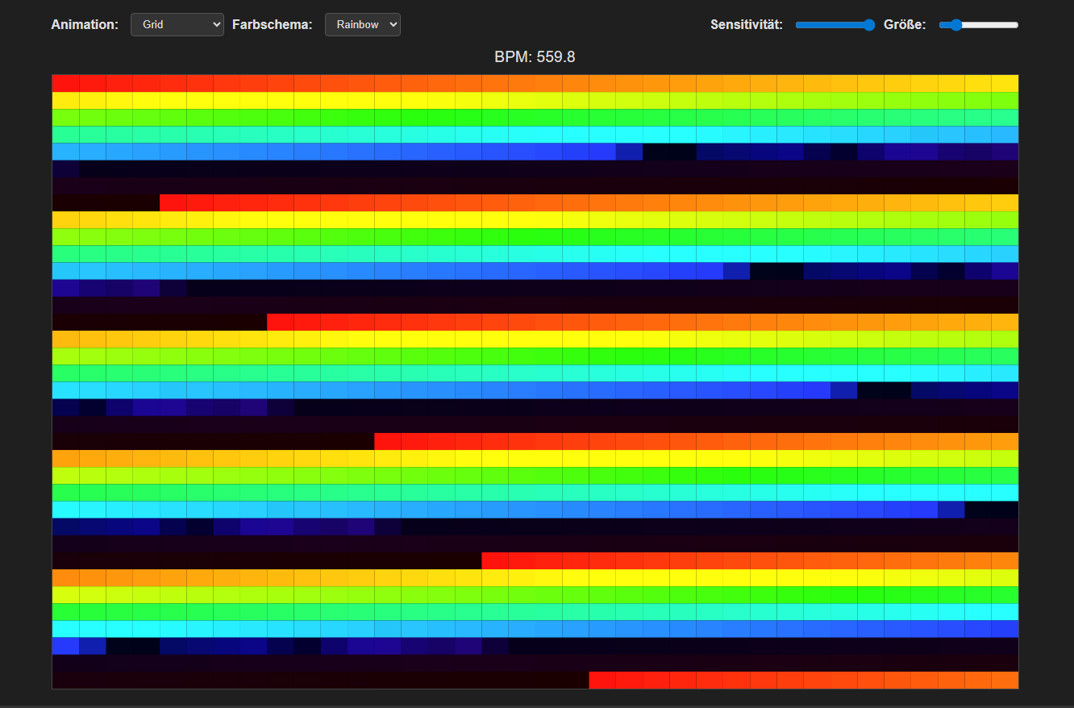This screenshot has height=708, width=1074.
Task: Click the Farbschema label
Action: click(x=272, y=24)
